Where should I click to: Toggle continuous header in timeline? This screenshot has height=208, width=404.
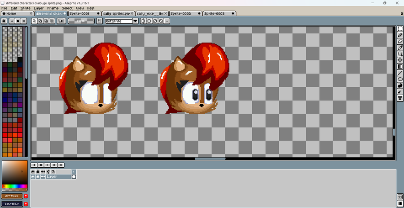43,171
